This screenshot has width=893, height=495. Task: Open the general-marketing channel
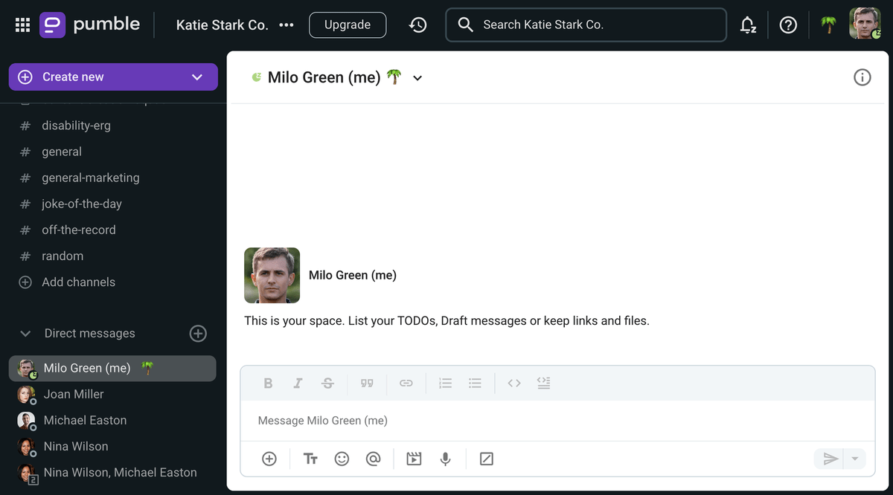click(90, 178)
